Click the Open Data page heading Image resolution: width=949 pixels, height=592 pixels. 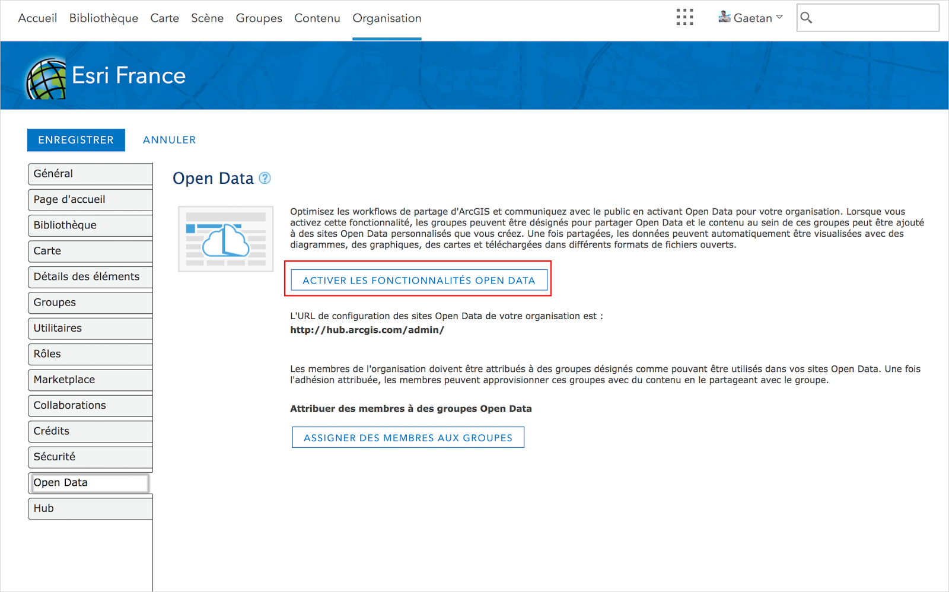pos(213,178)
